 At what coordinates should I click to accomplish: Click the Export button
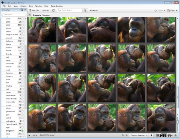160,10
